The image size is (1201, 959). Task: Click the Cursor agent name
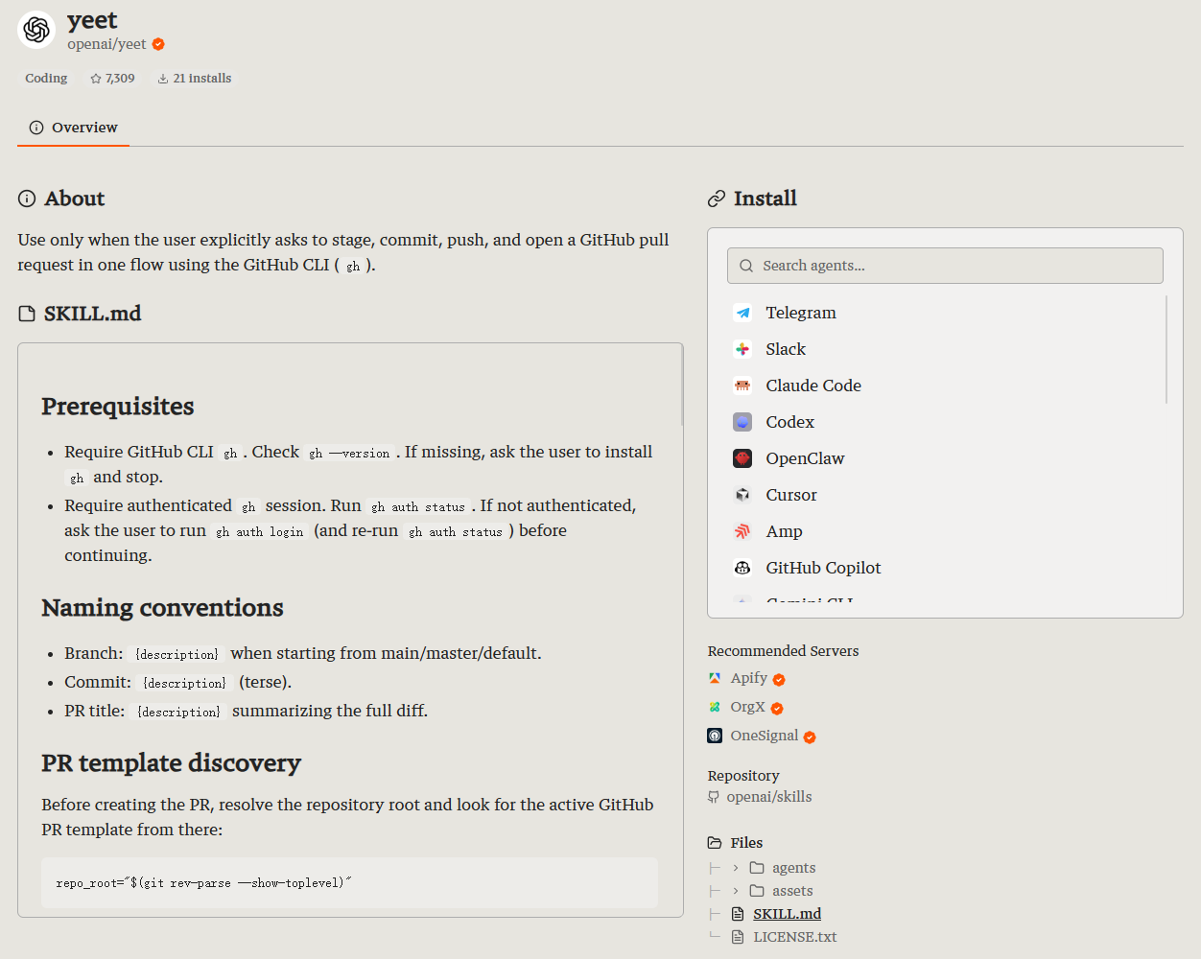pos(791,495)
